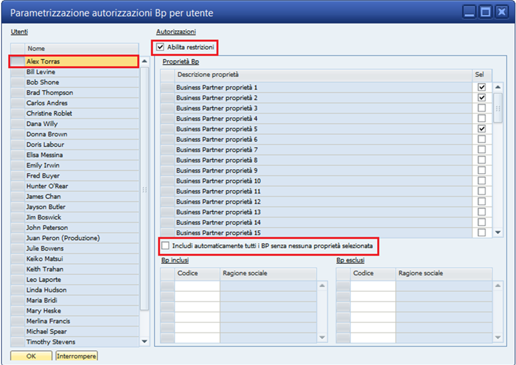Toggle Includi automaticamente tutti i BP checkbox
Screen dimensions: 516x365
click(x=166, y=246)
